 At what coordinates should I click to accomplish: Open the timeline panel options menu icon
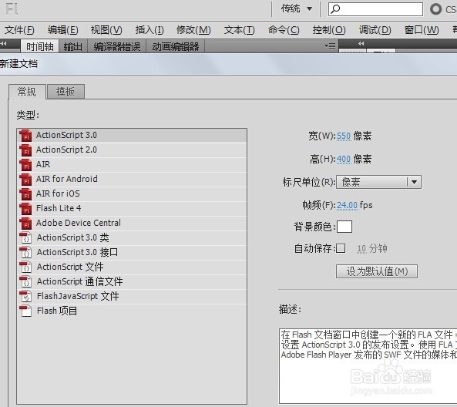coord(330,45)
